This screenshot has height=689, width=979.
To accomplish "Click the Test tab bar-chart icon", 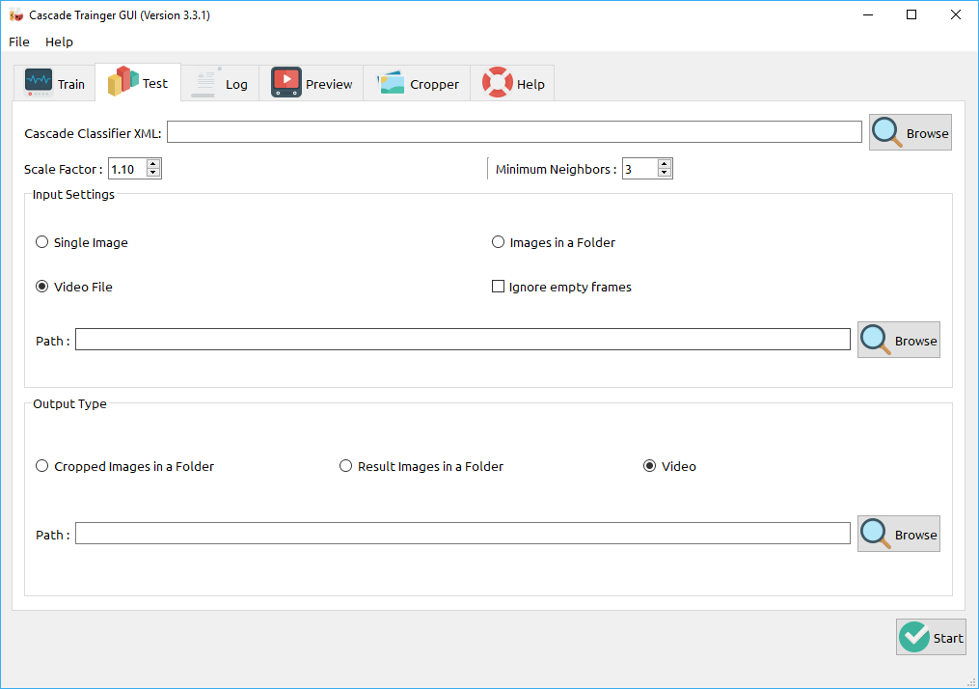I will click(x=123, y=81).
